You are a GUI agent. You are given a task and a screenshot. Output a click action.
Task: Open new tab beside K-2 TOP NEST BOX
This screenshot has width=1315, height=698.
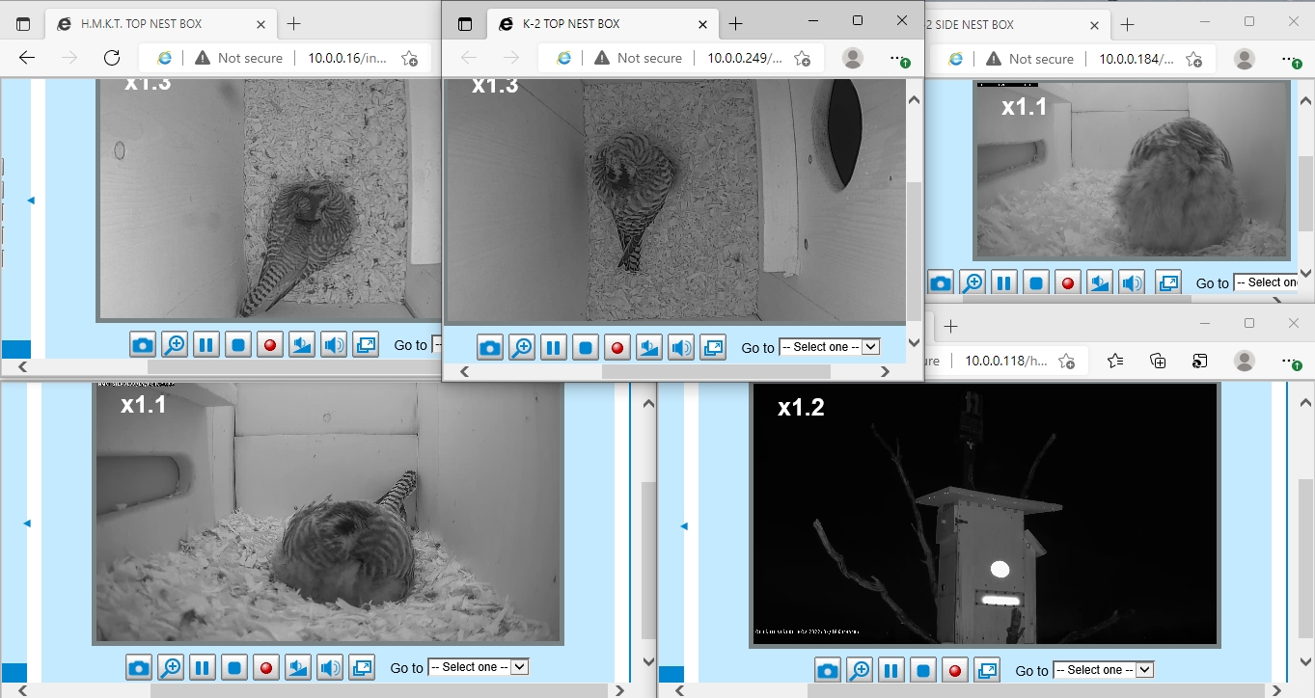pyautogui.click(x=736, y=24)
